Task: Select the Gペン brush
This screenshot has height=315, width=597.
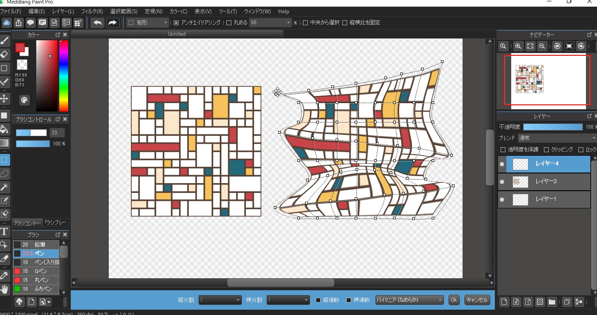Action: pos(36,271)
